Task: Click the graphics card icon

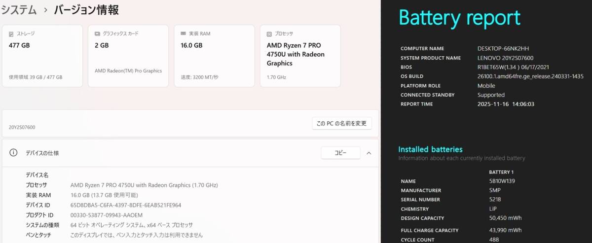Action: click(98, 34)
